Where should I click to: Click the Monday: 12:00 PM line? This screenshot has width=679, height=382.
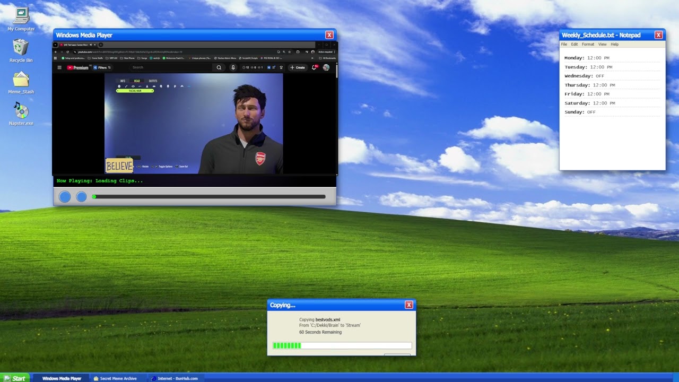pyautogui.click(x=587, y=58)
